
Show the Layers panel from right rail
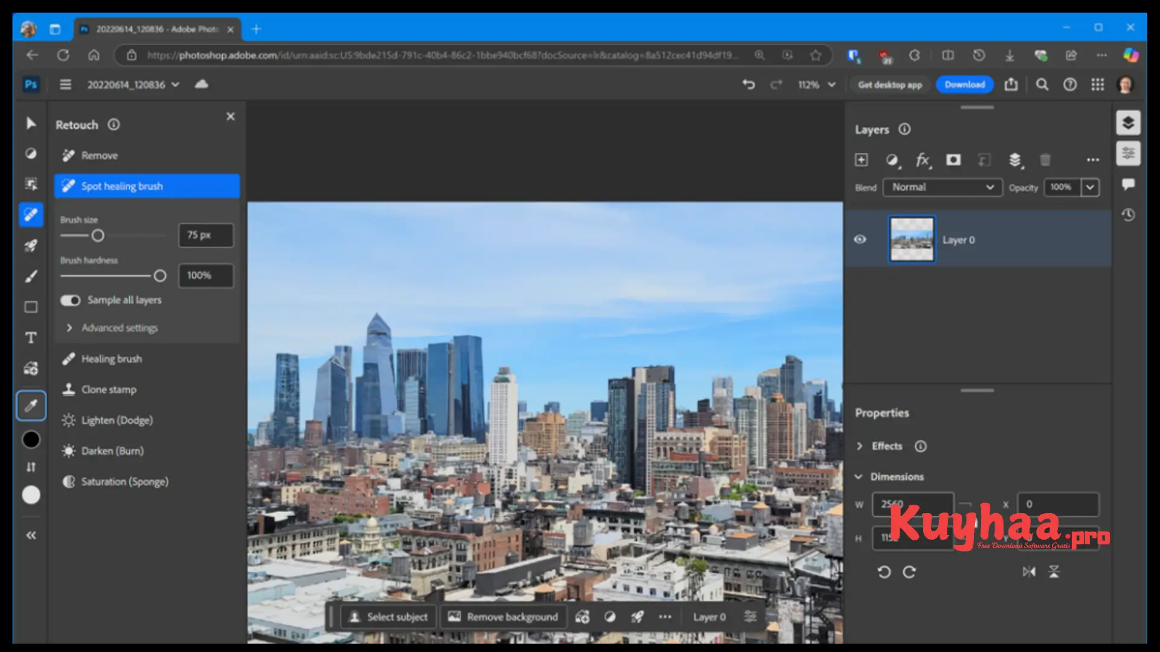(x=1128, y=123)
